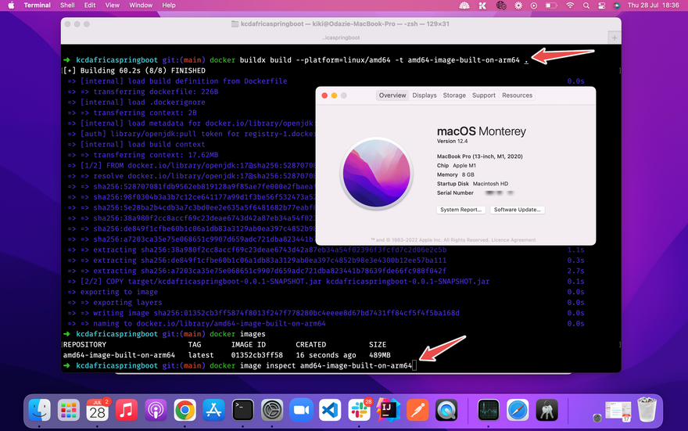The image size is (688, 431).
Task: Switch to Terminal via Dock icon
Action: point(242,411)
